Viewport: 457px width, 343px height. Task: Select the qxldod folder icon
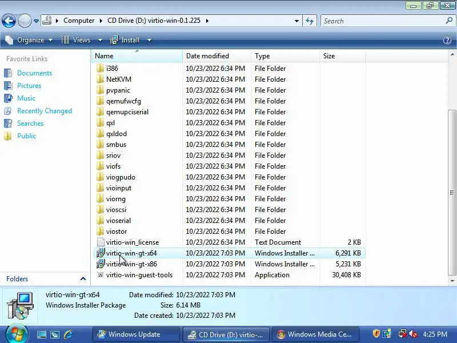pyautogui.click(x=100, y=134)
